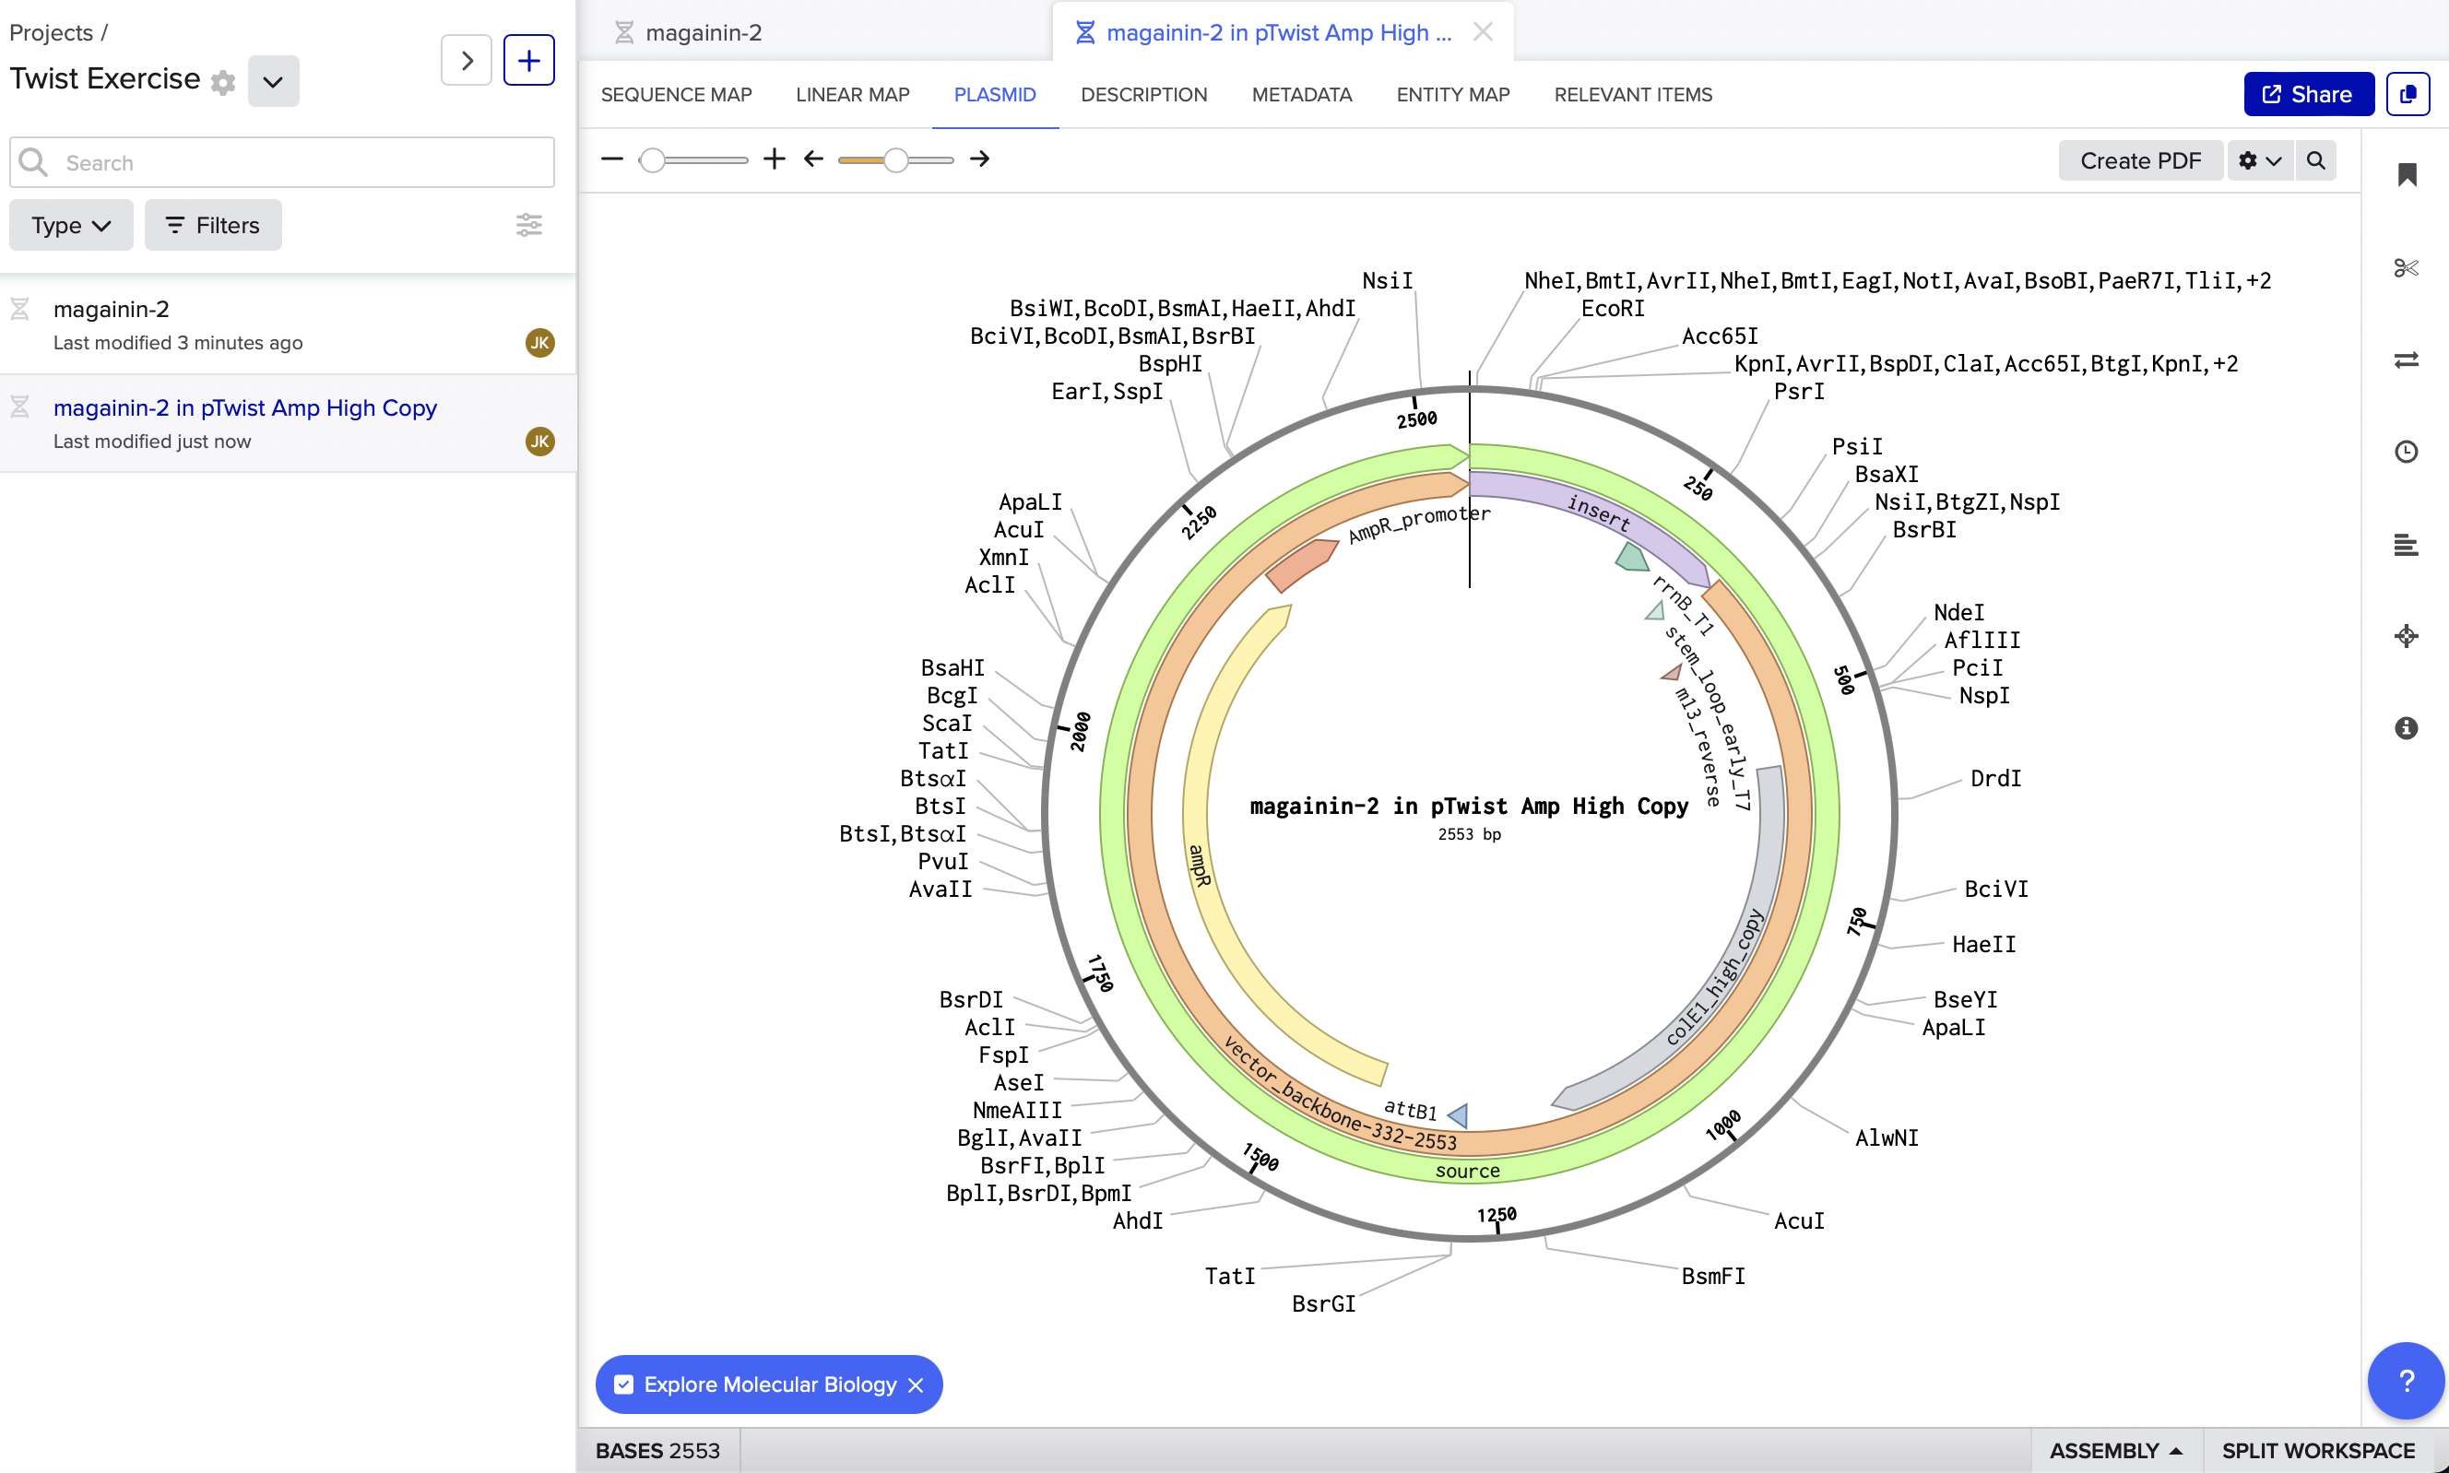Click the Projects breadcrumb link

pyautogui.click(x=51, y=33)
